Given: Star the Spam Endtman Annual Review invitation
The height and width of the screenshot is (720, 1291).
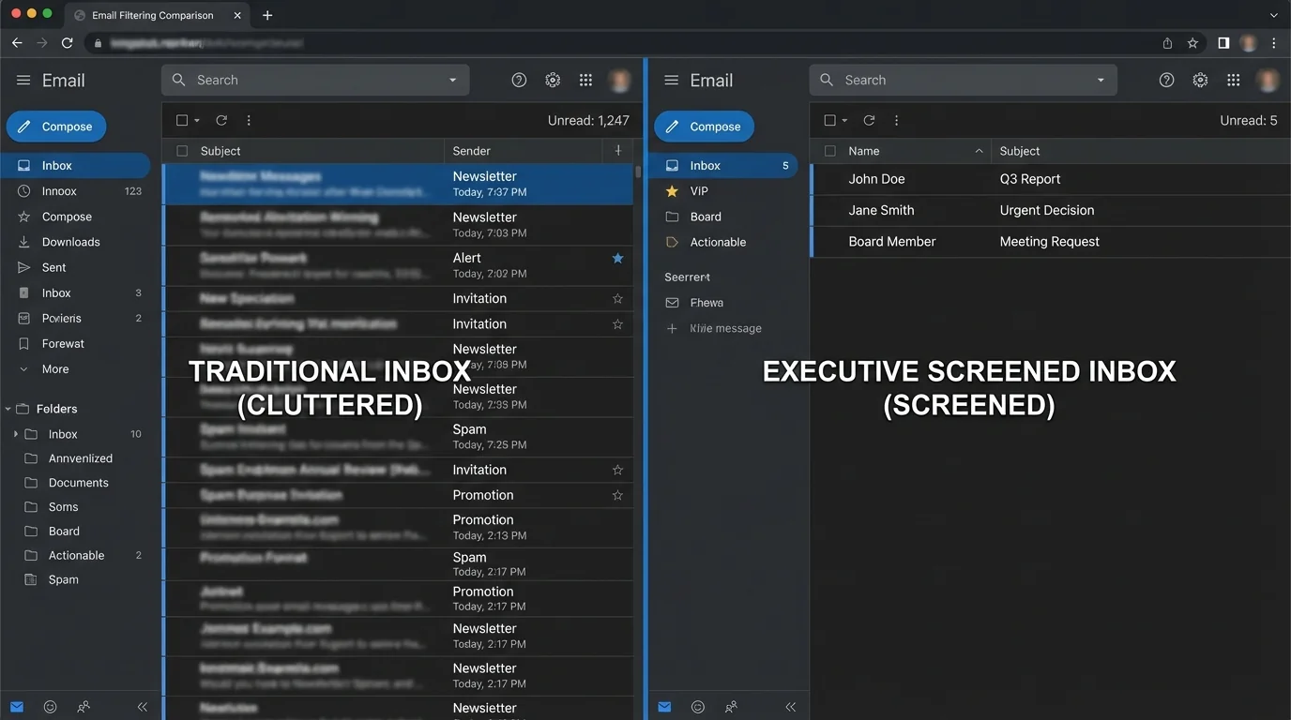Looking at the screenshot, I should 617,470.
